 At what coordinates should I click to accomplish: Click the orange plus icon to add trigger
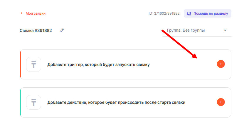coord(221,64)
